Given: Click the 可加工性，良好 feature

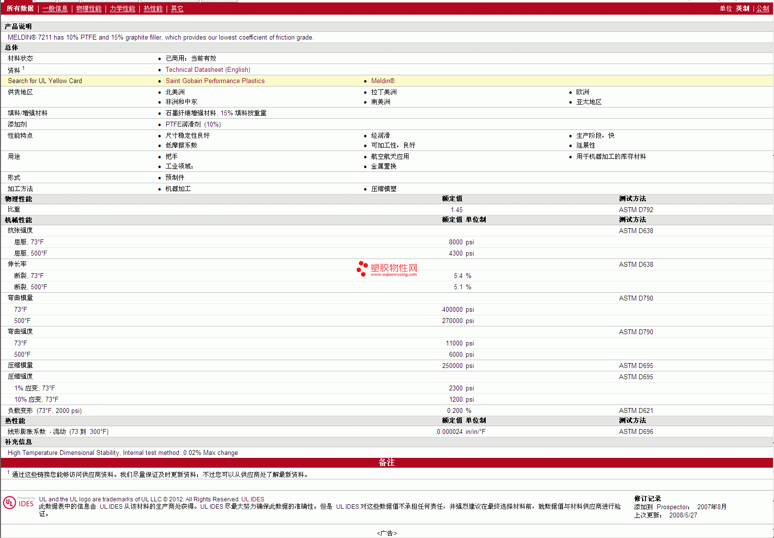Looking at the screenshot, I should (x=393, y=146).
